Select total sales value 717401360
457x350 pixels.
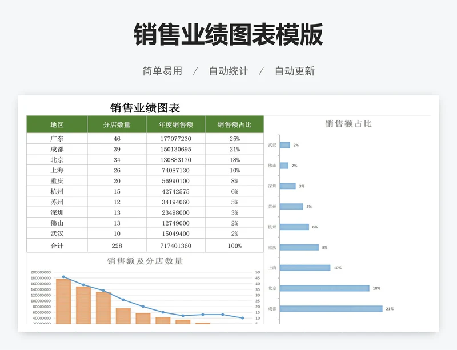coord(175,246)
